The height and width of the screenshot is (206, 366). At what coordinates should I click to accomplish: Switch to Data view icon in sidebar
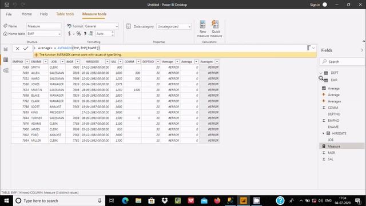[6, 60]
